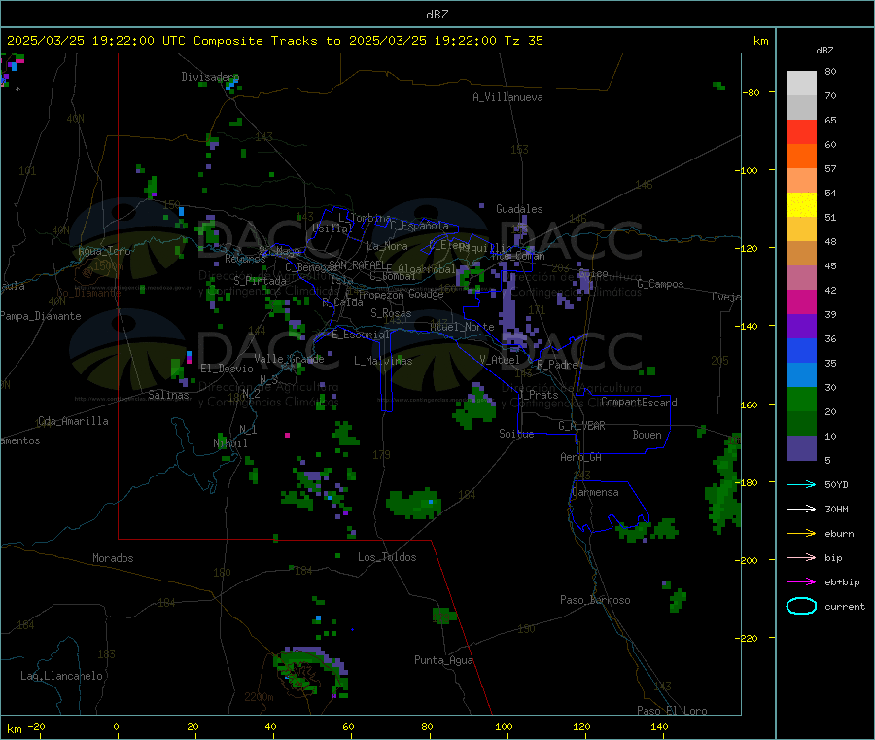Screen dimensions: 875x740
Task: Click the 'Soitue' place label
Action: tap(516, 434)
